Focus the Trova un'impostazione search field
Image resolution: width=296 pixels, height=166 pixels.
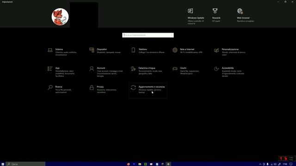pyautogui.click(x=148, y=35)
